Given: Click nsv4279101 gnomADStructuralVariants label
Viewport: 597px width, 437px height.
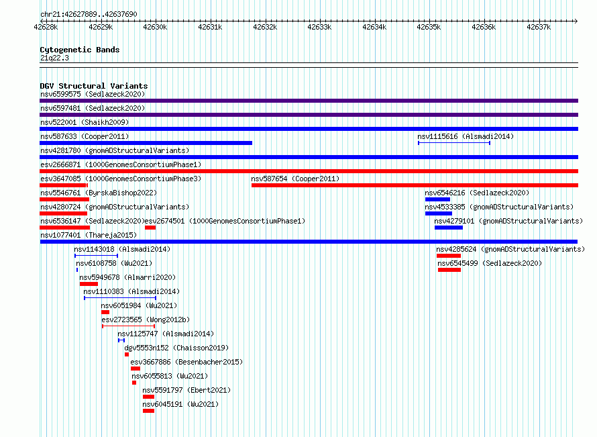Looking at the screenshot, I should coord(508,221).
